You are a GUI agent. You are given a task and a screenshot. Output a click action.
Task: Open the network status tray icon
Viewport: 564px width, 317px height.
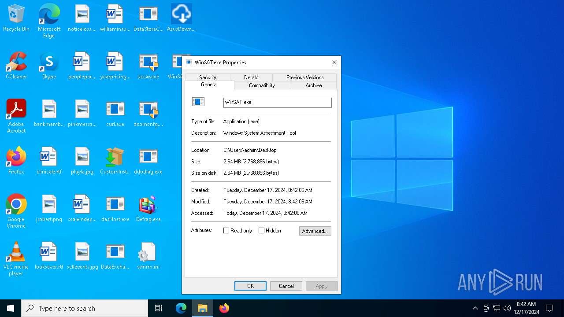point(497,308)
